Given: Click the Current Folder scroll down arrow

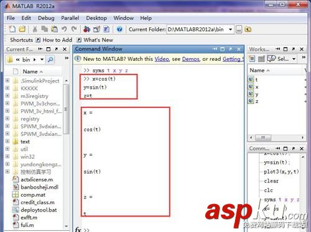Looking at the screenshot, I should point(67,226).
